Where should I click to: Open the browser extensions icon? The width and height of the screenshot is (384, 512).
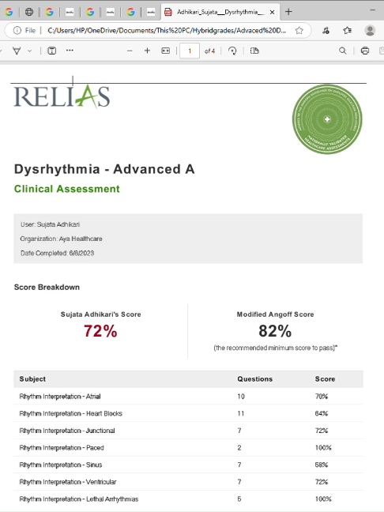326,30
